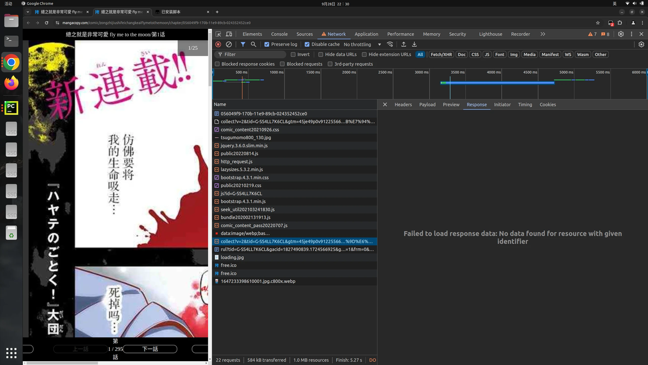Open the Timing tab in details

(x=525, y=104)
